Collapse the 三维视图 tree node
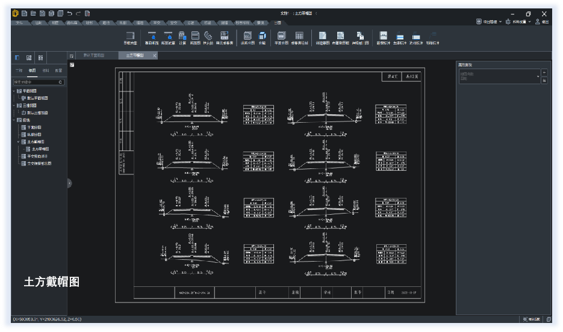The height and width of the screenshot is (332, 563). (x=13, y=105)
